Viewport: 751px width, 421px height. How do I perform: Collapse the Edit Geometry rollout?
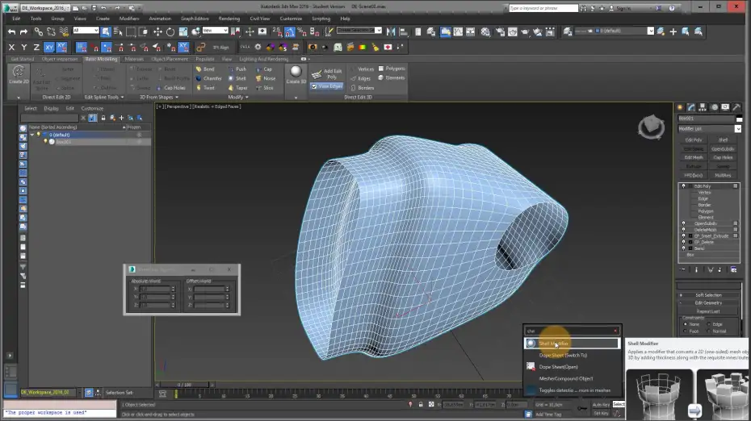pos(708,302)
